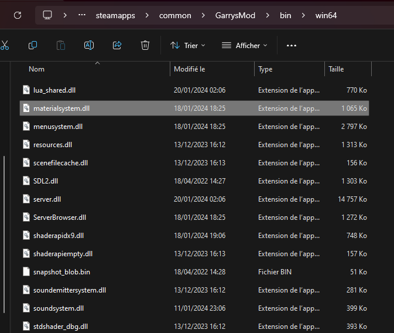Select server.dll file name
394x333 pixels.
tap(47, 199)
